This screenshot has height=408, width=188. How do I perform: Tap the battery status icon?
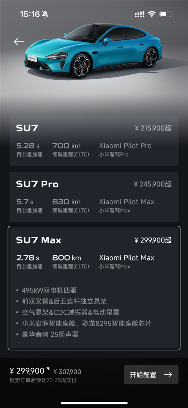165,14
